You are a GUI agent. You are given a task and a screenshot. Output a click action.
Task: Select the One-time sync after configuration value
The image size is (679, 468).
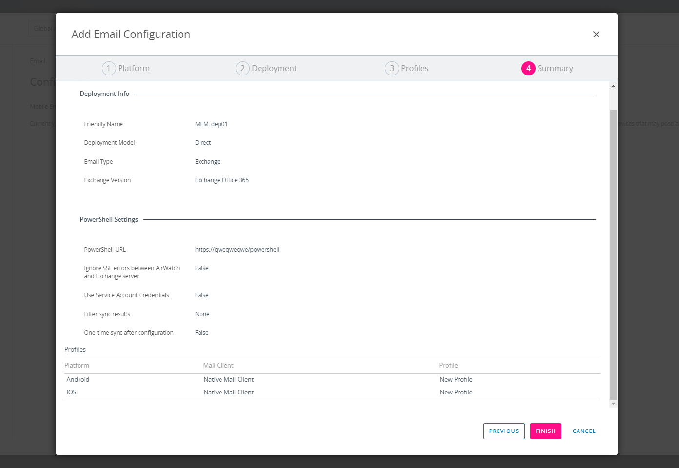coord(201,332)
